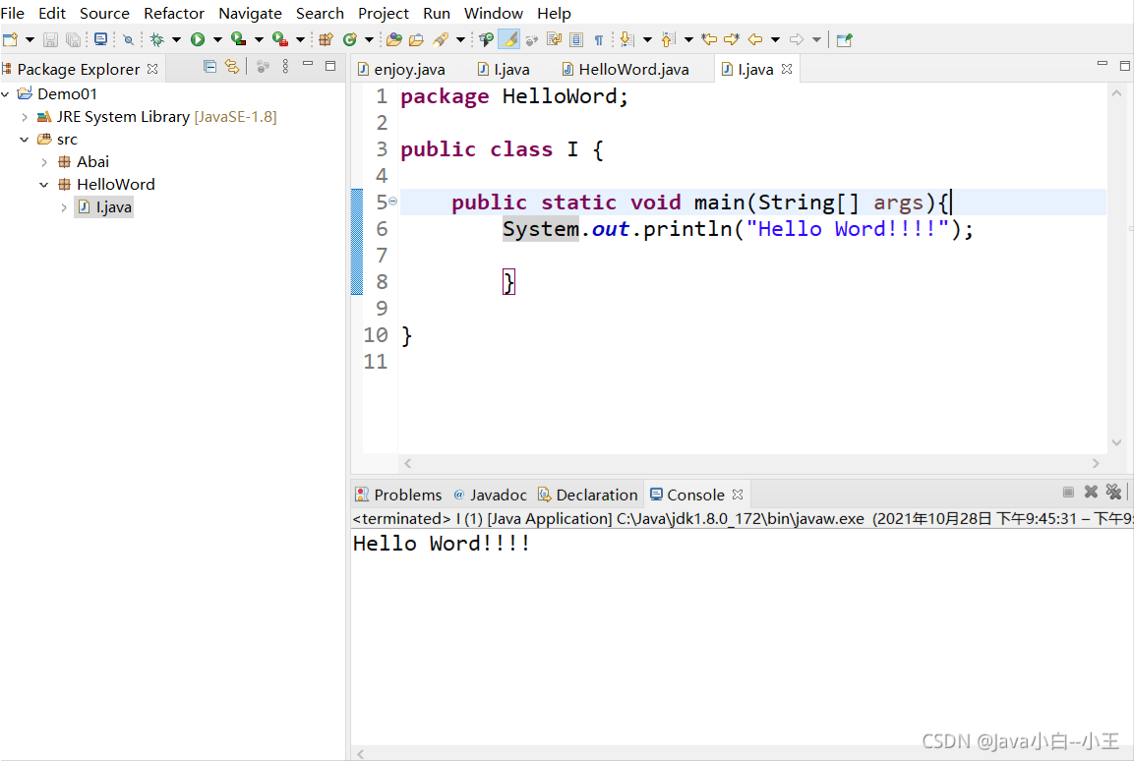Start debugging with the bug icon
Screen dimensions: 1134x761
[157, 39]
